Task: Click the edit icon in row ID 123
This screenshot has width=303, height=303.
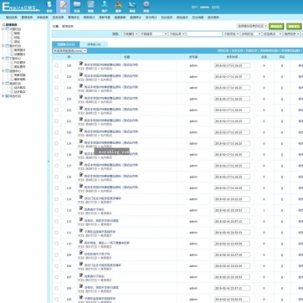Action: (x=80, y=97)
